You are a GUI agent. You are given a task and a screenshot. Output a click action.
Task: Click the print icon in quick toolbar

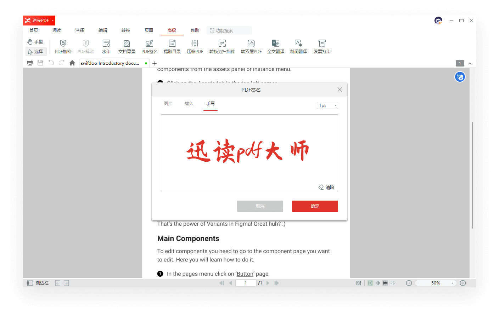pos(30,63)
